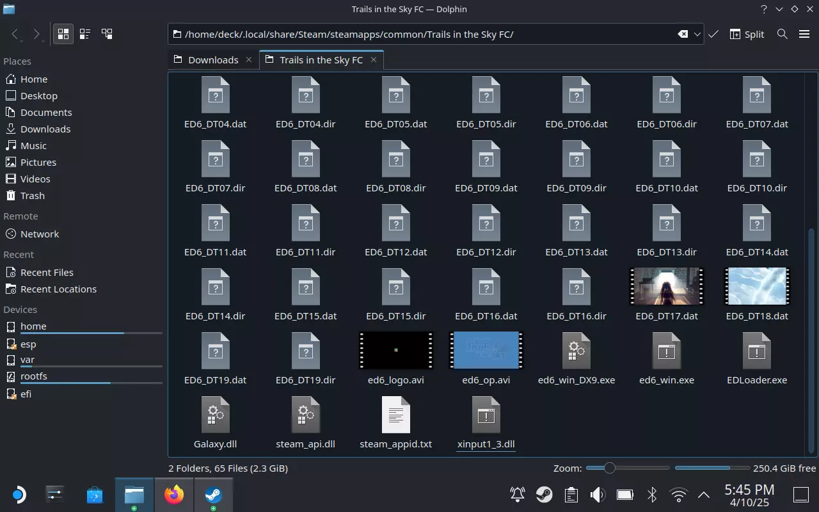Open the esp device
The image size is (819, 512).
point(28,344)
